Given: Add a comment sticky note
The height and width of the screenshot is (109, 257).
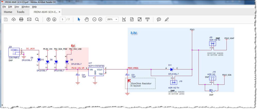Looking at the screenshot, I should [159, 20].
